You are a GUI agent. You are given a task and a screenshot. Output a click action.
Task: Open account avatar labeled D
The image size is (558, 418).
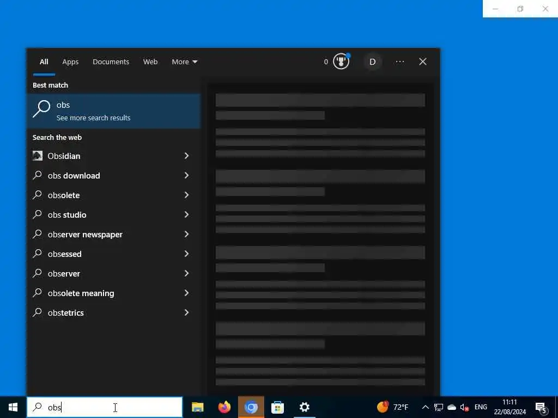[x=372, y=62]
